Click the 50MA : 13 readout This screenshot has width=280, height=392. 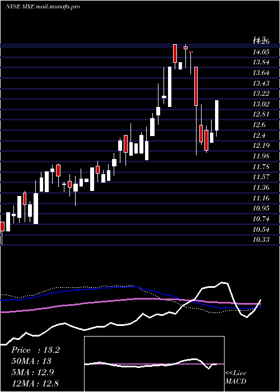31,361
